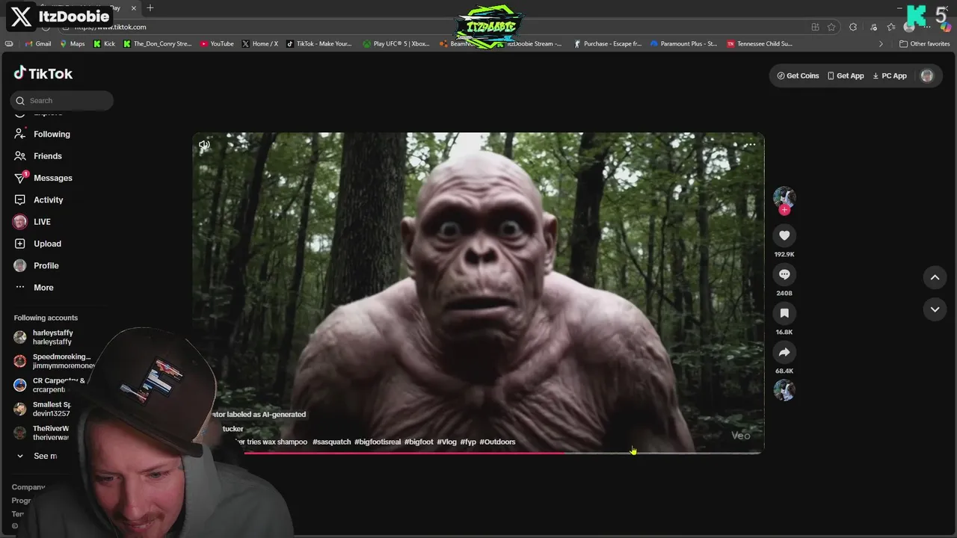957x538 pixels.
Task: Open Messages in the sidebar
Action: tap(43, 178)
